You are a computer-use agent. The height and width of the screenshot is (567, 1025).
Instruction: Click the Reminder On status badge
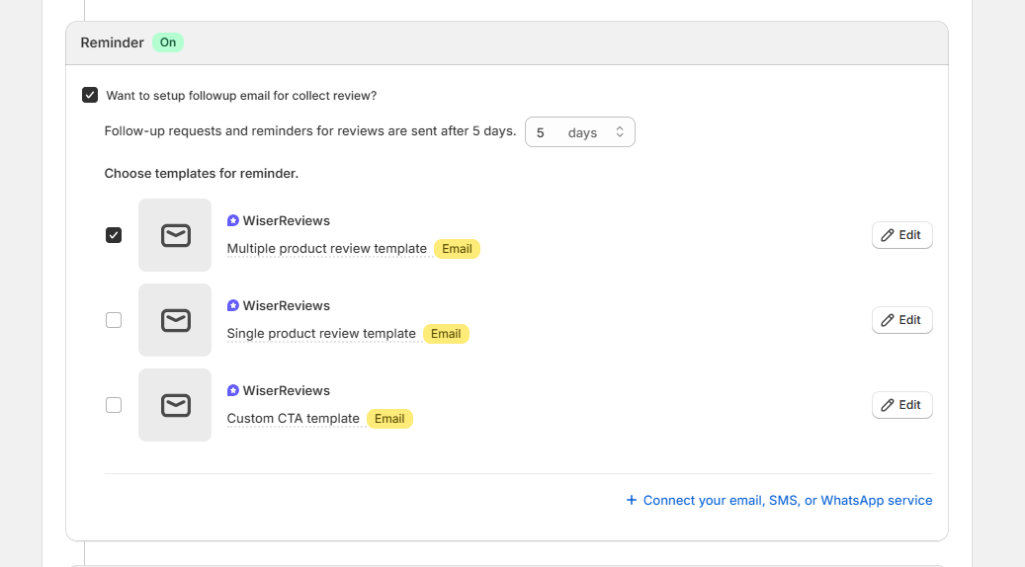[168, 42]
